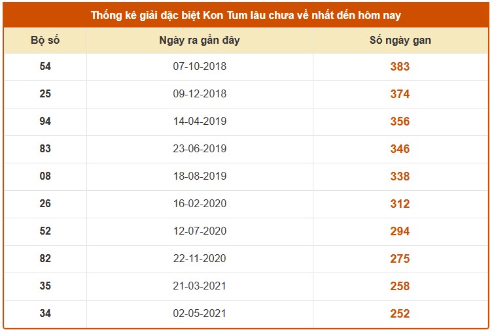Click the date 07-10-2018
The height and width of the screenshot is (332, 492).
[x=200, y=67]
